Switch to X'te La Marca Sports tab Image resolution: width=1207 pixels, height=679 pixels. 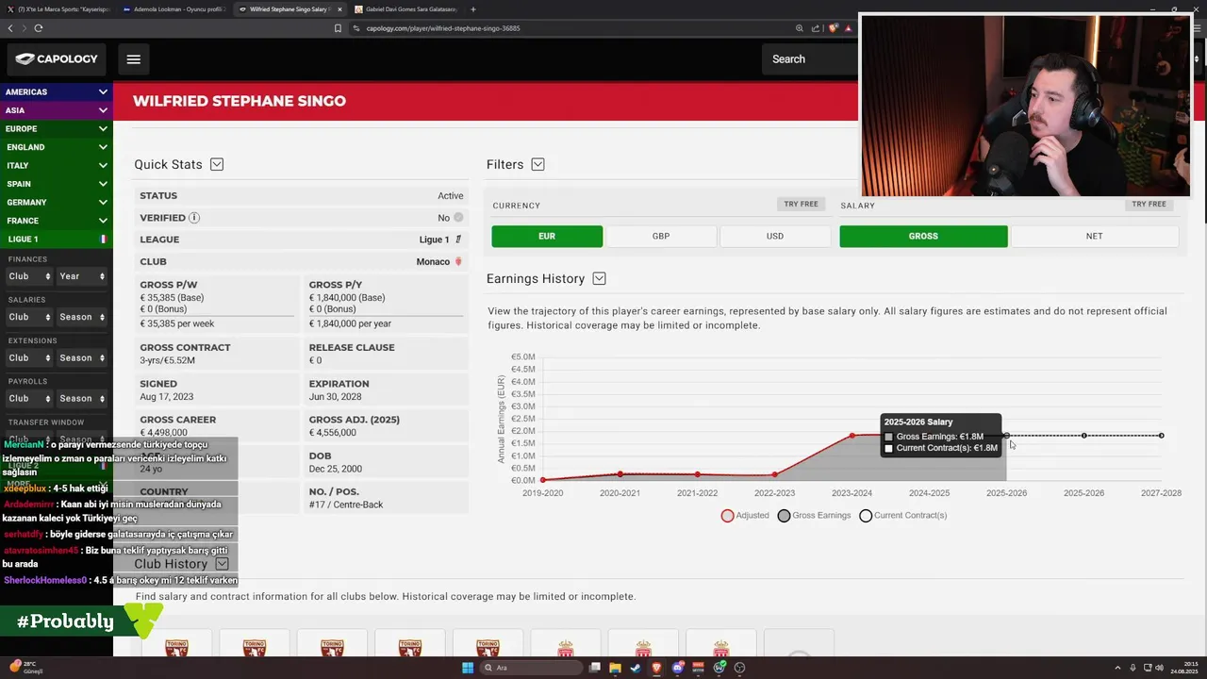(x=58, y=9)
